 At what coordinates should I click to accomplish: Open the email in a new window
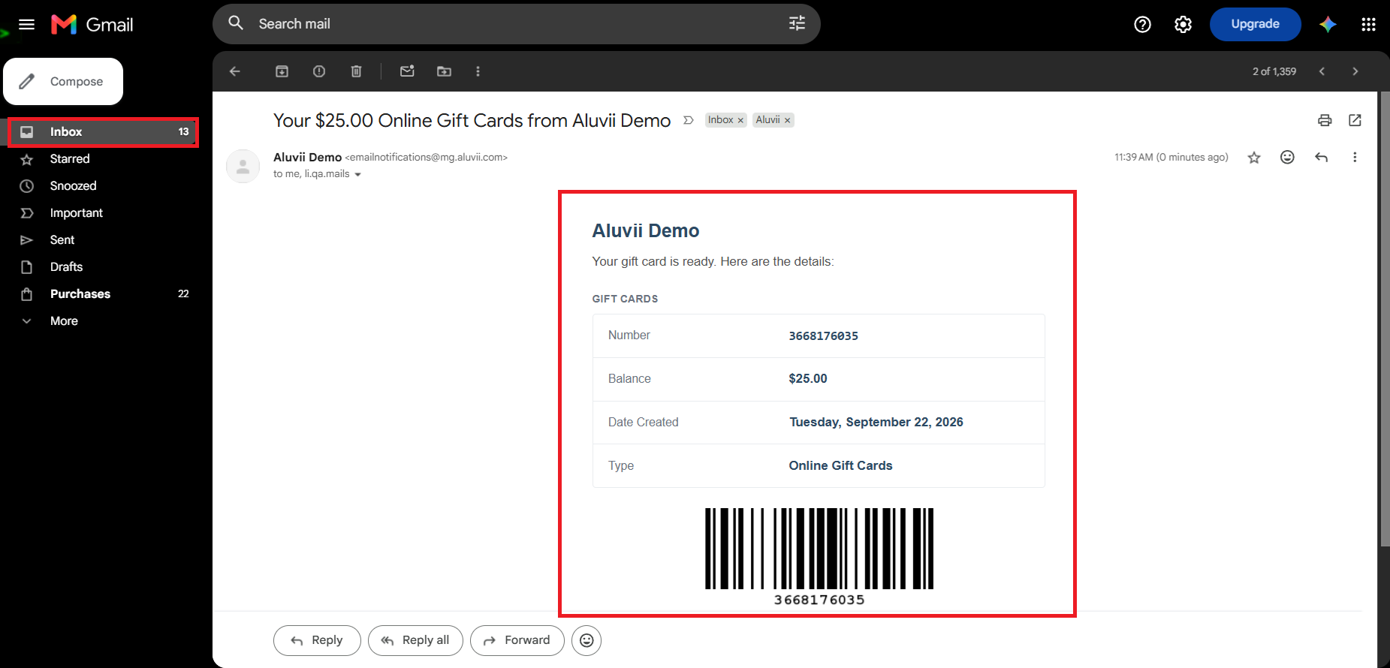1355,120
